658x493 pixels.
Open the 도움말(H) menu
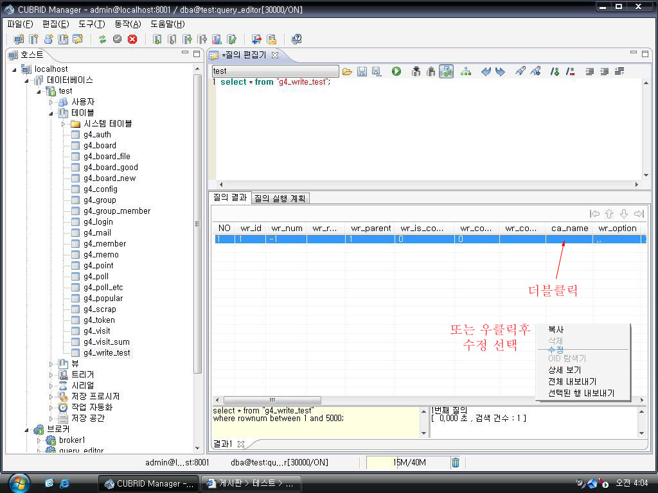(x=168, y=24)
